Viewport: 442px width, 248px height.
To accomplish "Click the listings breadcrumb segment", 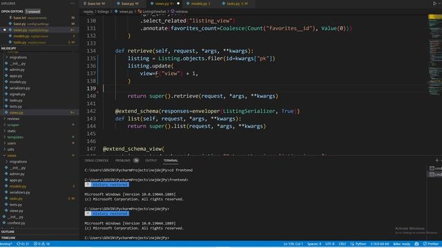I will click(x=103, y=12).
